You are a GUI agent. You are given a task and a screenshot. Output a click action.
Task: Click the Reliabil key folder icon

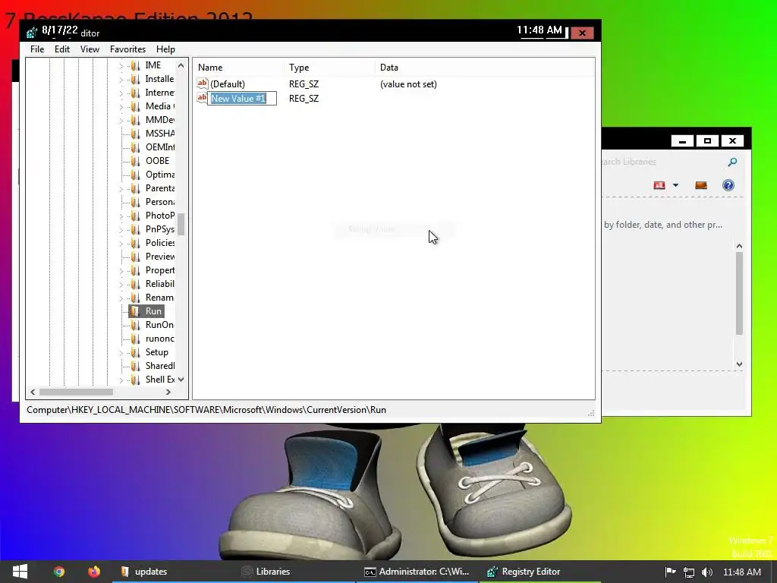(x=135, y=284)
